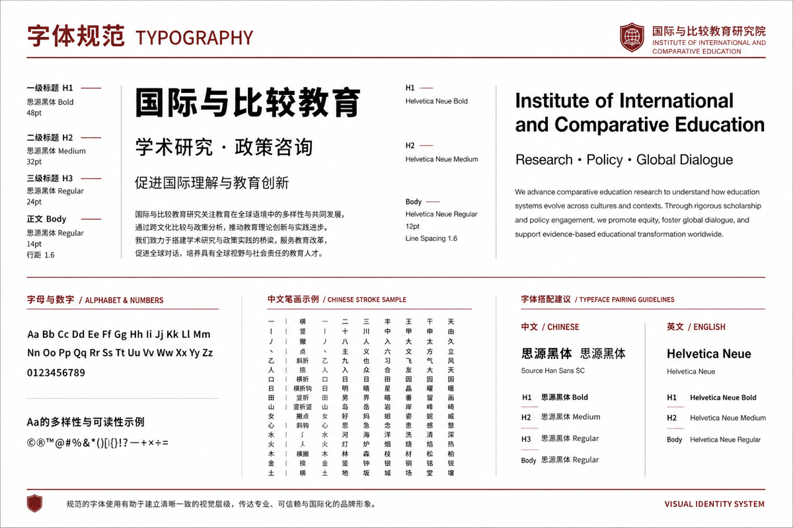
Task: Select 'Research • Policy • Global Dialogue' subheading
Action: click(624, 160)
